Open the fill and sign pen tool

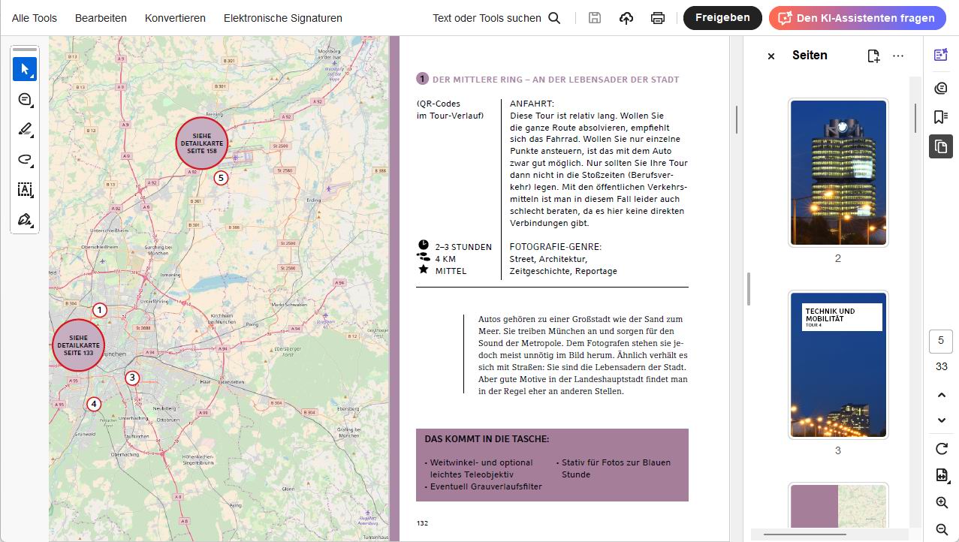25,219
